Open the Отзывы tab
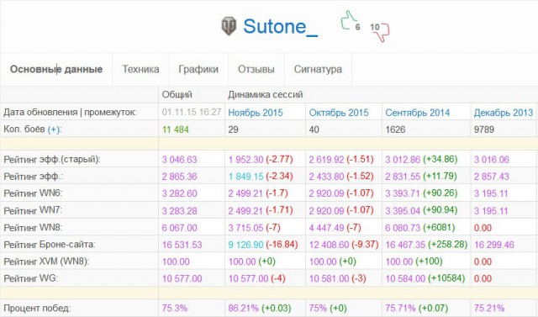Image resolution: width=538 pixels, height=317 pixels. click(x=256, y=69)
